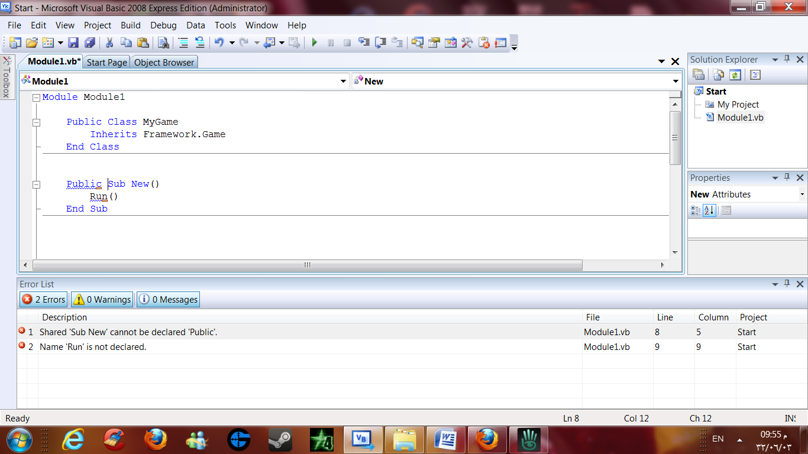Open the Navigate Backward dropdown arrow
The width and height of the screenshot is (808, 454).
click(282, 43)
